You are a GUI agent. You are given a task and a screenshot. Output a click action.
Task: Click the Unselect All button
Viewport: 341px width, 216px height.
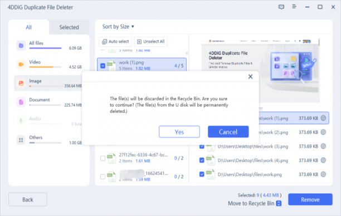click(150, 42)
